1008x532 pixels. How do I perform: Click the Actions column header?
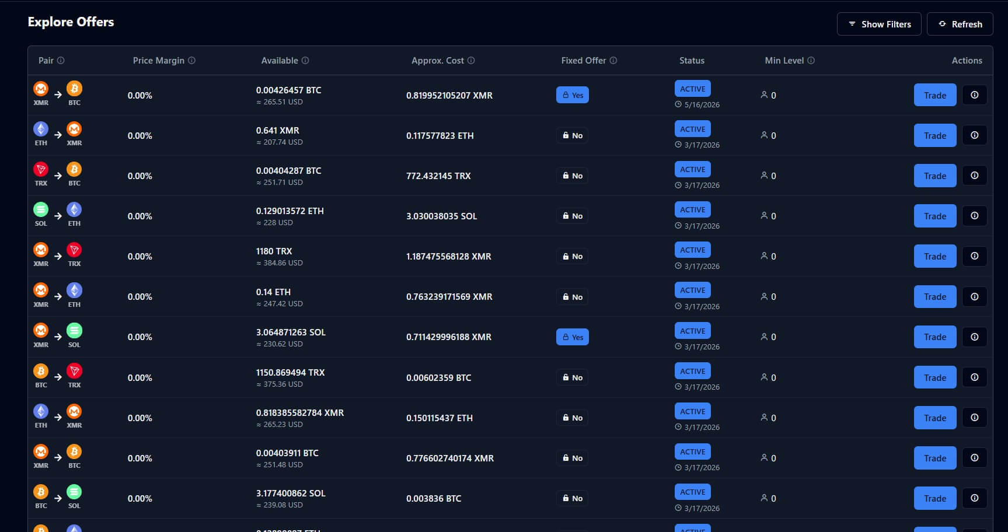tap(967, 61)
